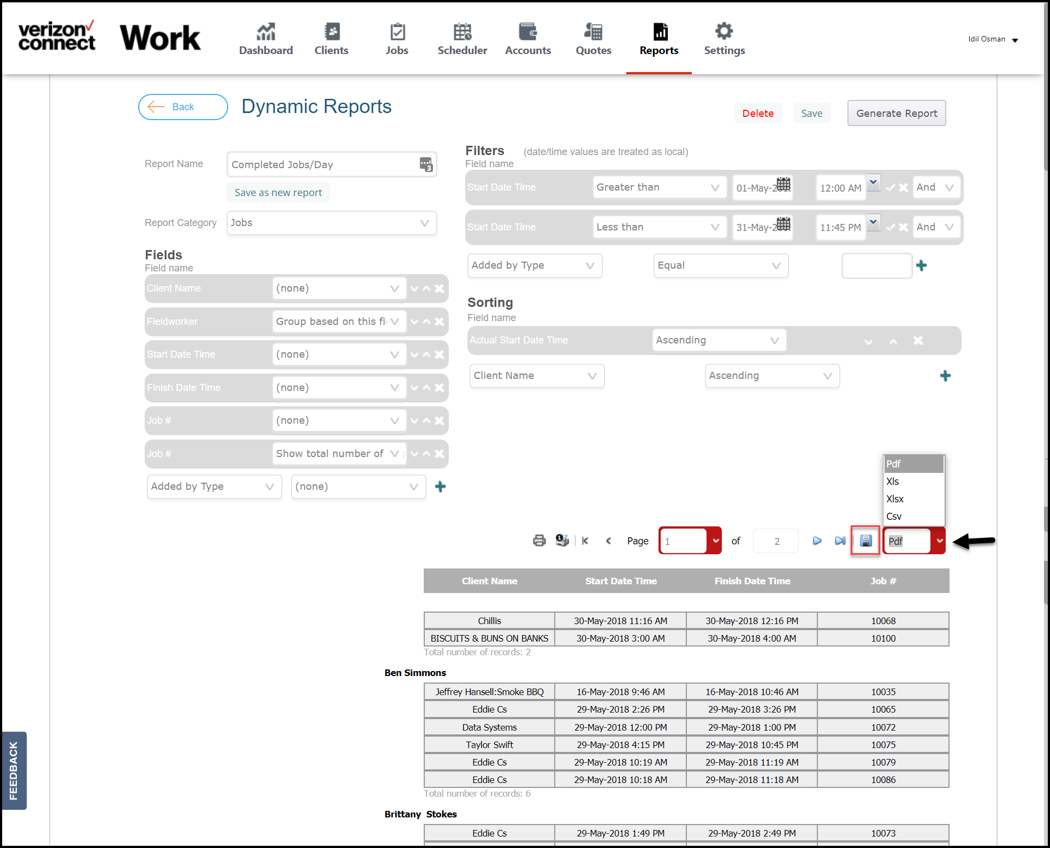Remove the Greater than filter row
Screen dimensions: 1050x848
click(x=903, y=187)
